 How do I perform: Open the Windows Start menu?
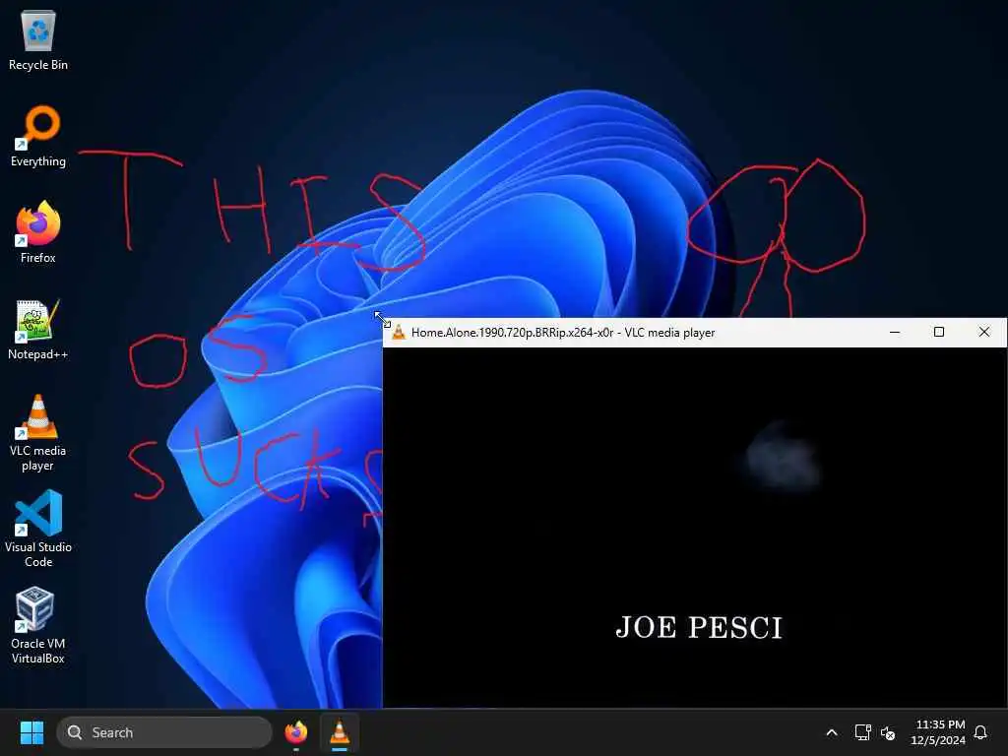pos(31,732)
